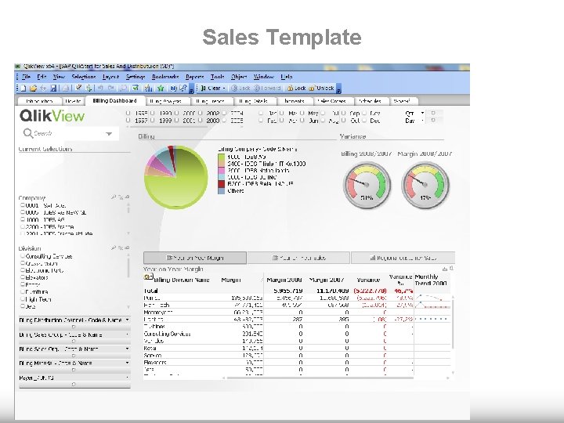This screenshot has width=564, height=423.
Task: Toggle the Sep month checkbox
Action: click(x=344, y=113)
